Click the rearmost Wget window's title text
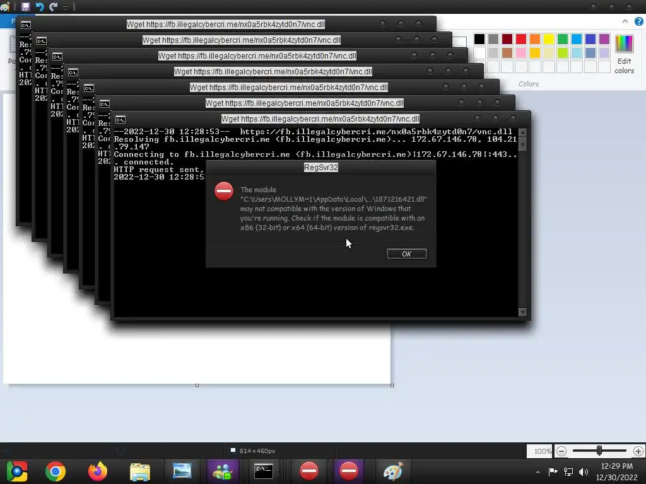646x484 pixels. (225, 25)
